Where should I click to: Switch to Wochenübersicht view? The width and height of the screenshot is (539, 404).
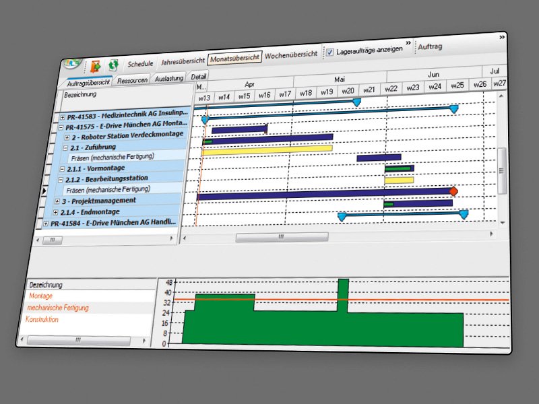291,55
